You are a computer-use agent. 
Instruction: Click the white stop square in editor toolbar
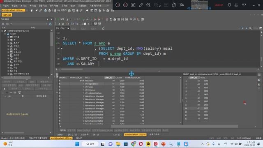pos(85,24)
